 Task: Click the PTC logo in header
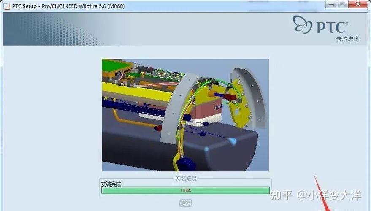320,25
